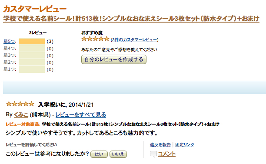
Task: Report abuse via 違反を報告 link
Action: pos(160,144)
